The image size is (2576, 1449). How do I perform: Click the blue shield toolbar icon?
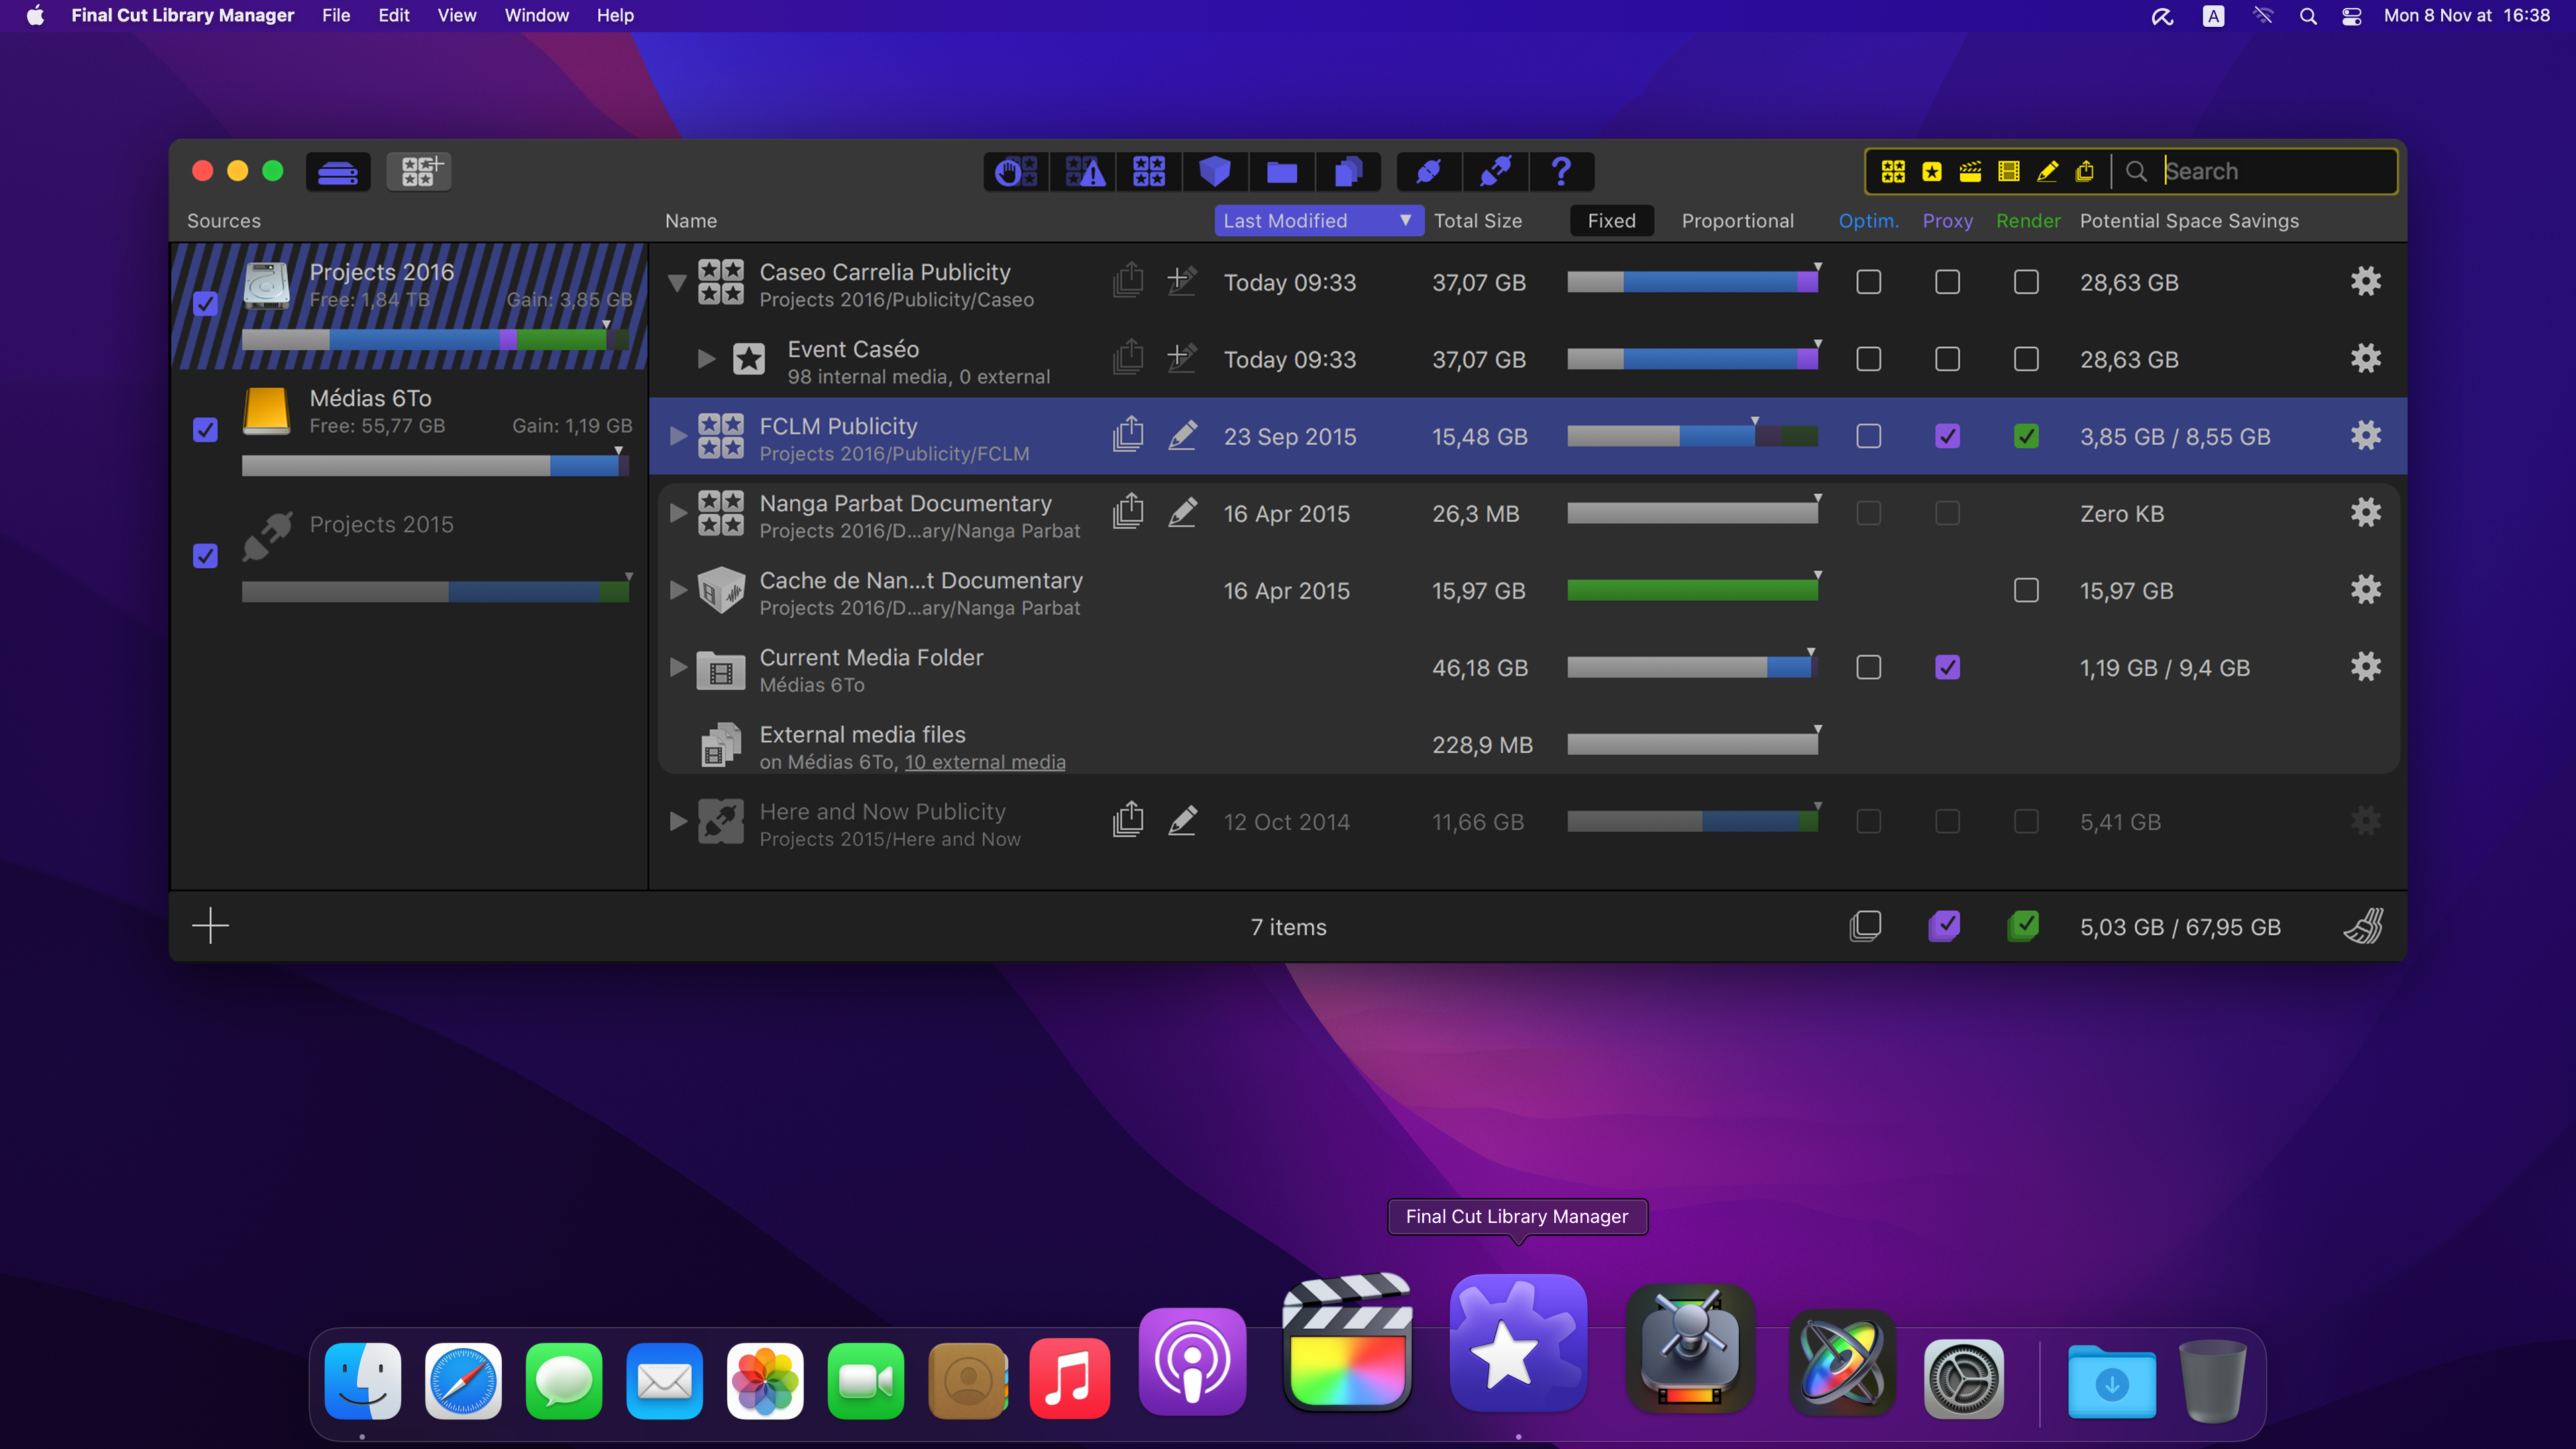1214,171
